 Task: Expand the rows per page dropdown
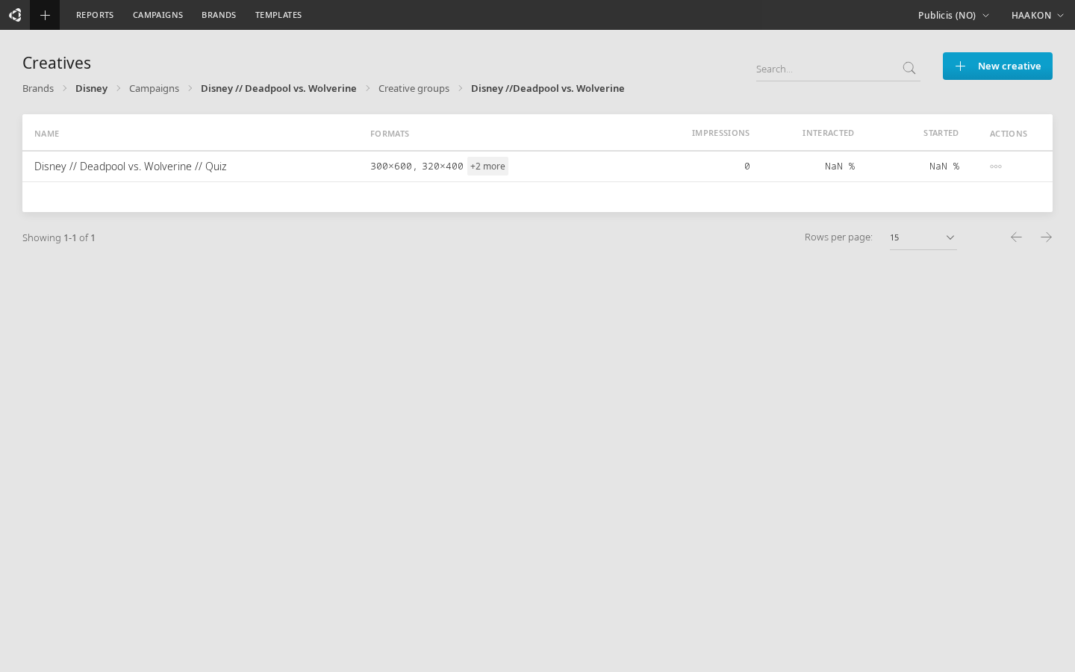tap(923, 237)
